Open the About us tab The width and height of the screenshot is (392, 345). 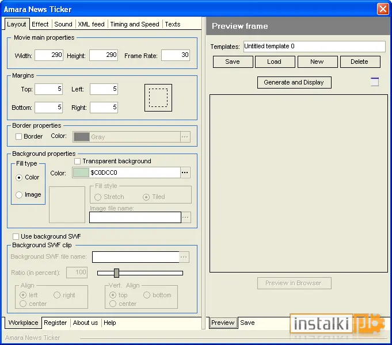pos(85,323)
